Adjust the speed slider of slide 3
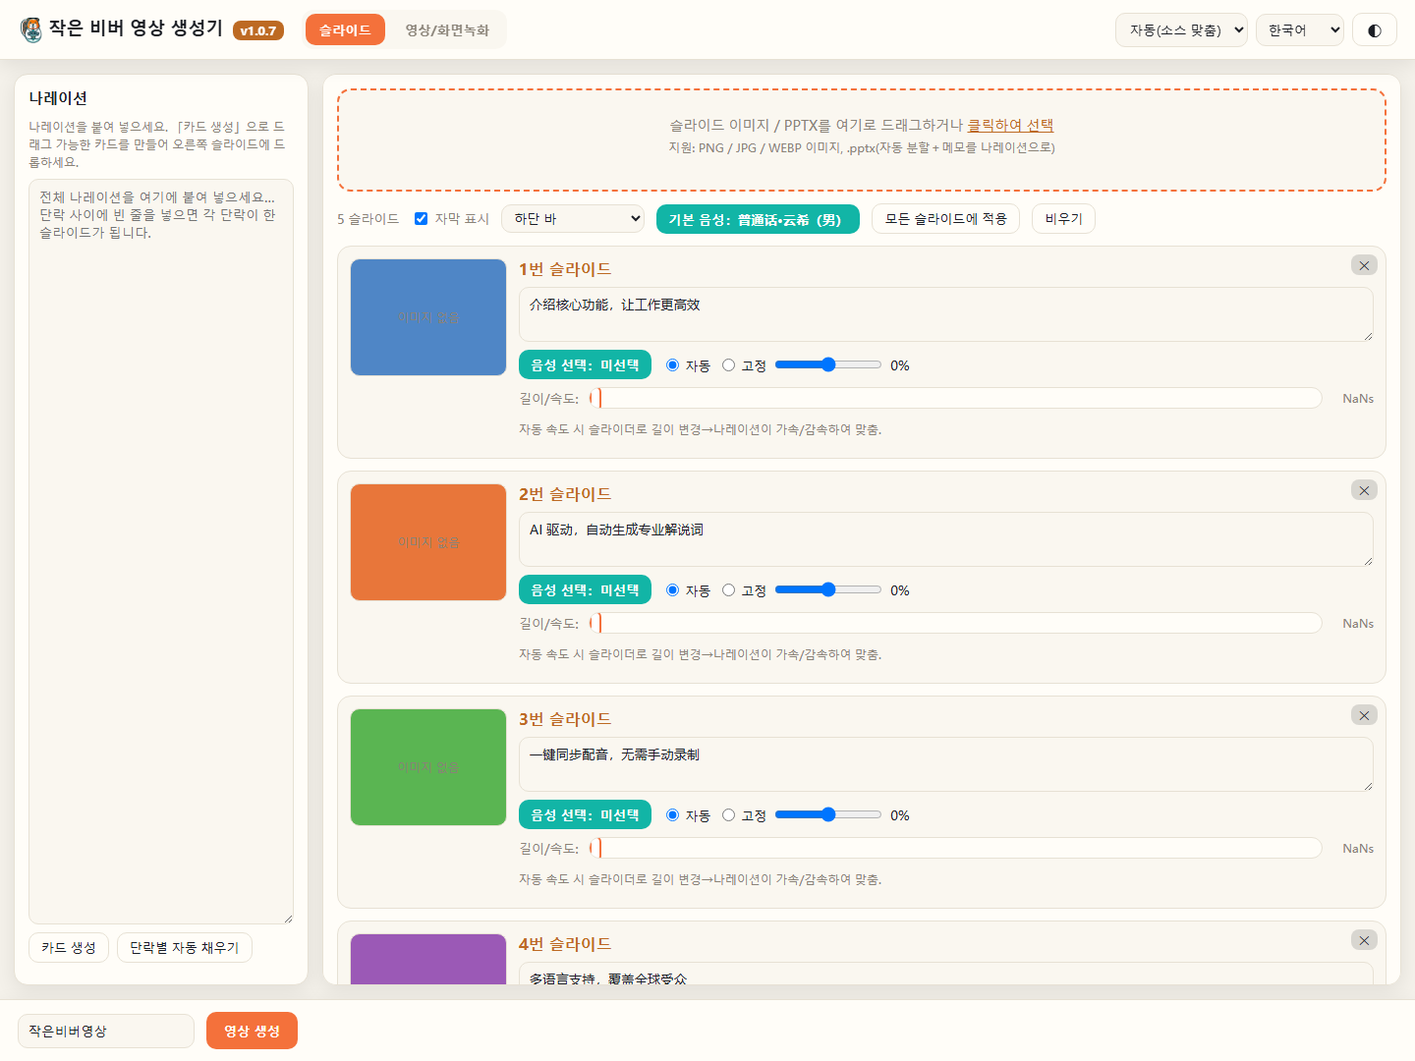The width and height of the screenshot is (1415, 1061). (x=828, y=814)
